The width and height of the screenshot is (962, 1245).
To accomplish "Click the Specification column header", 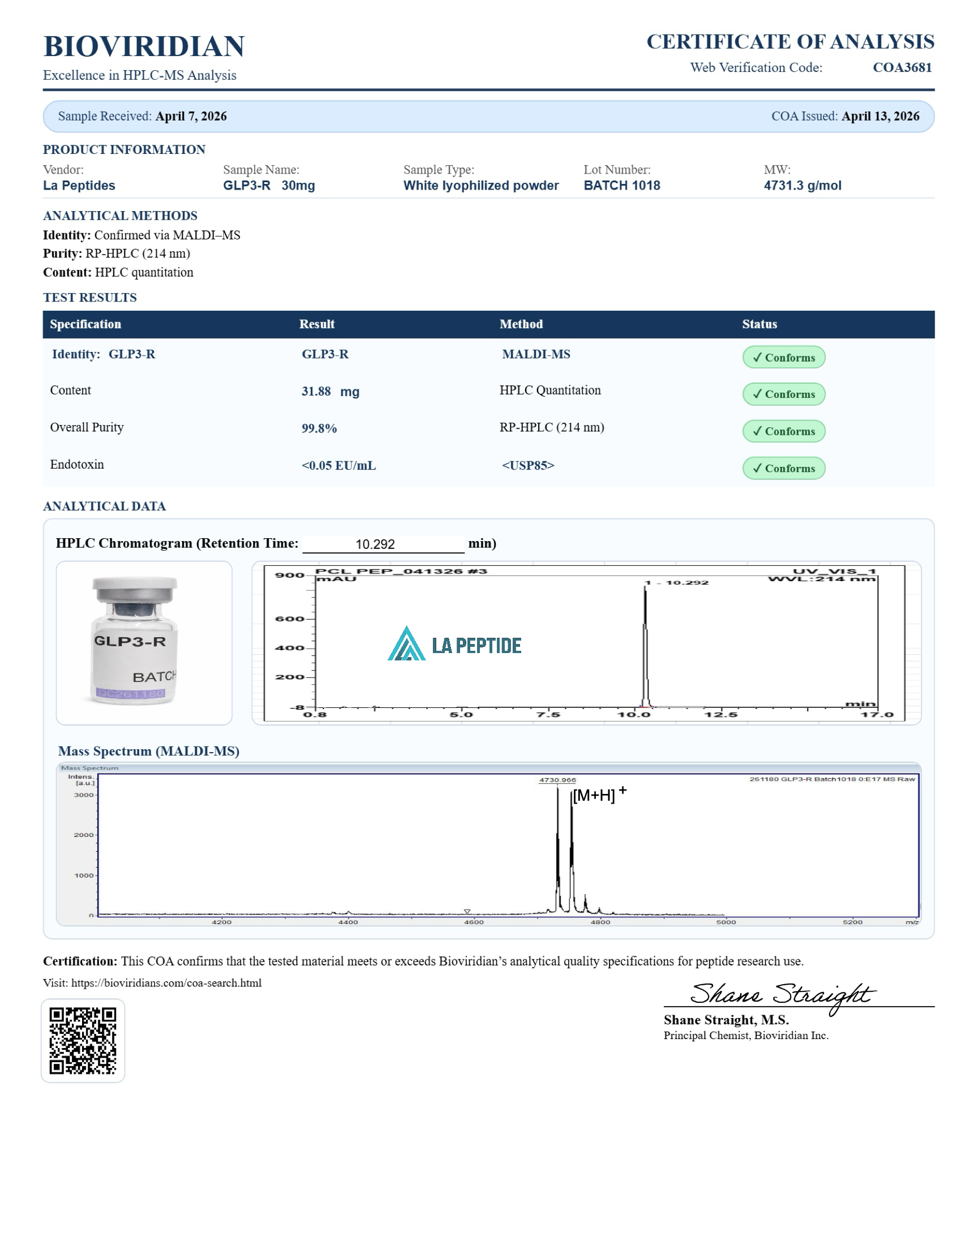I will point(85,324).
